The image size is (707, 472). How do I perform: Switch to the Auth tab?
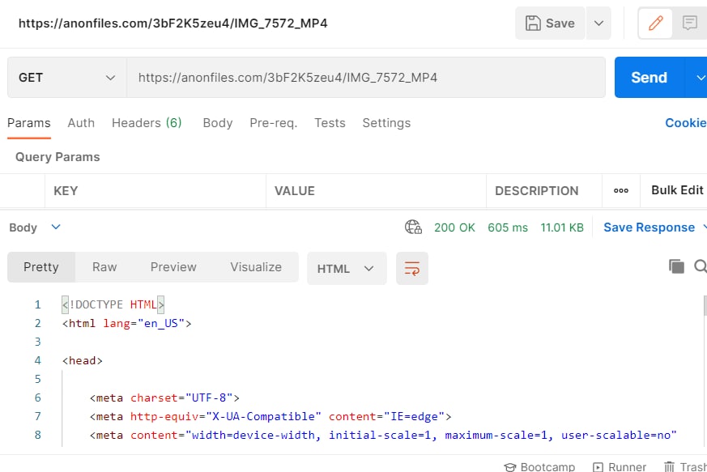[81, 123]
